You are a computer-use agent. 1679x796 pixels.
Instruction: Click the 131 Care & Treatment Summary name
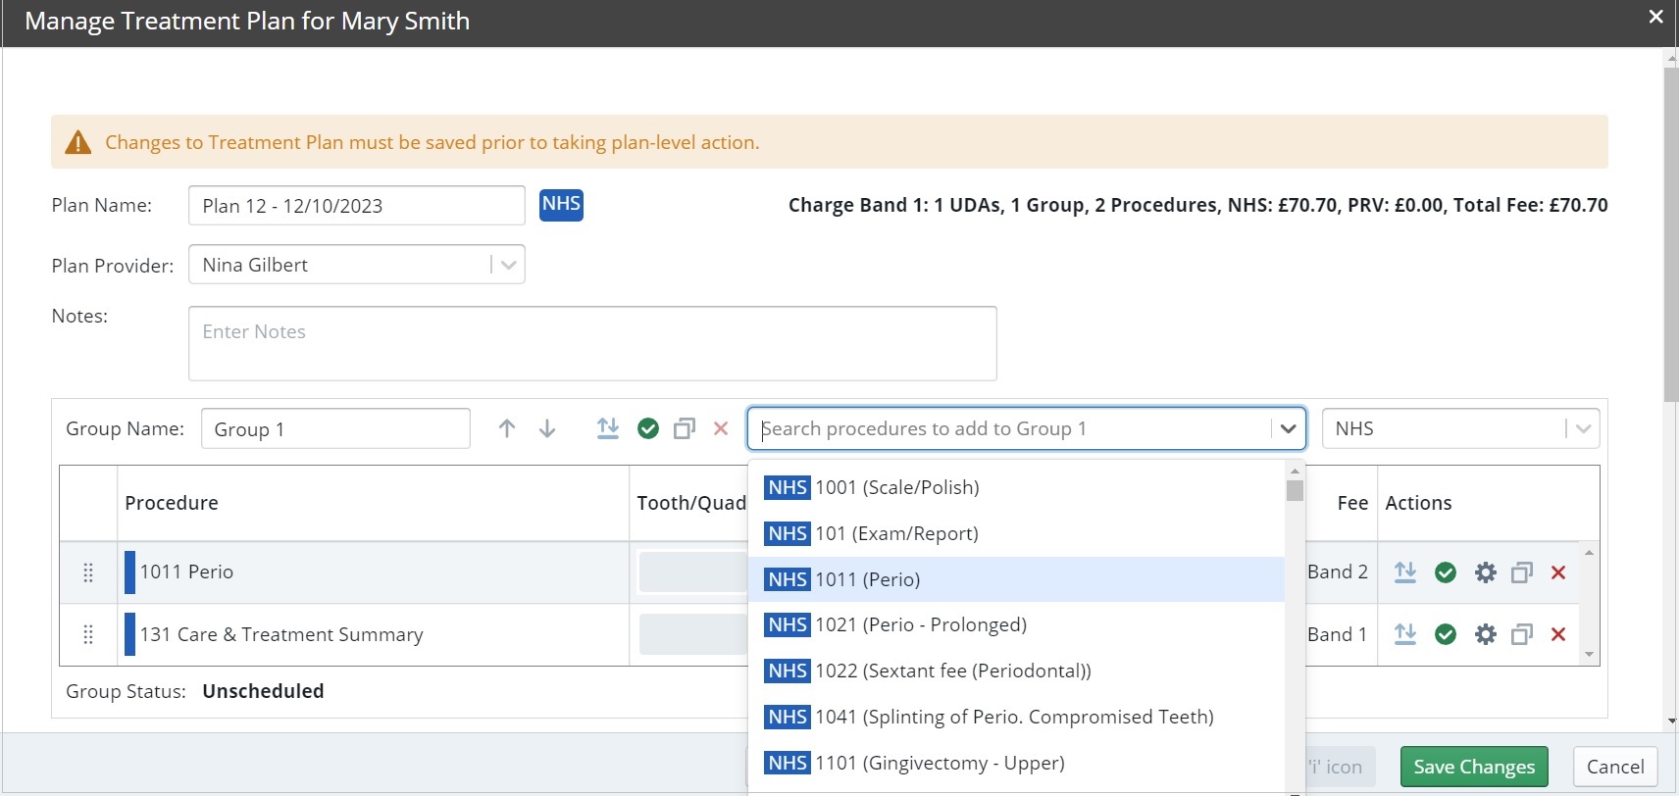click(x=281, y=634)
